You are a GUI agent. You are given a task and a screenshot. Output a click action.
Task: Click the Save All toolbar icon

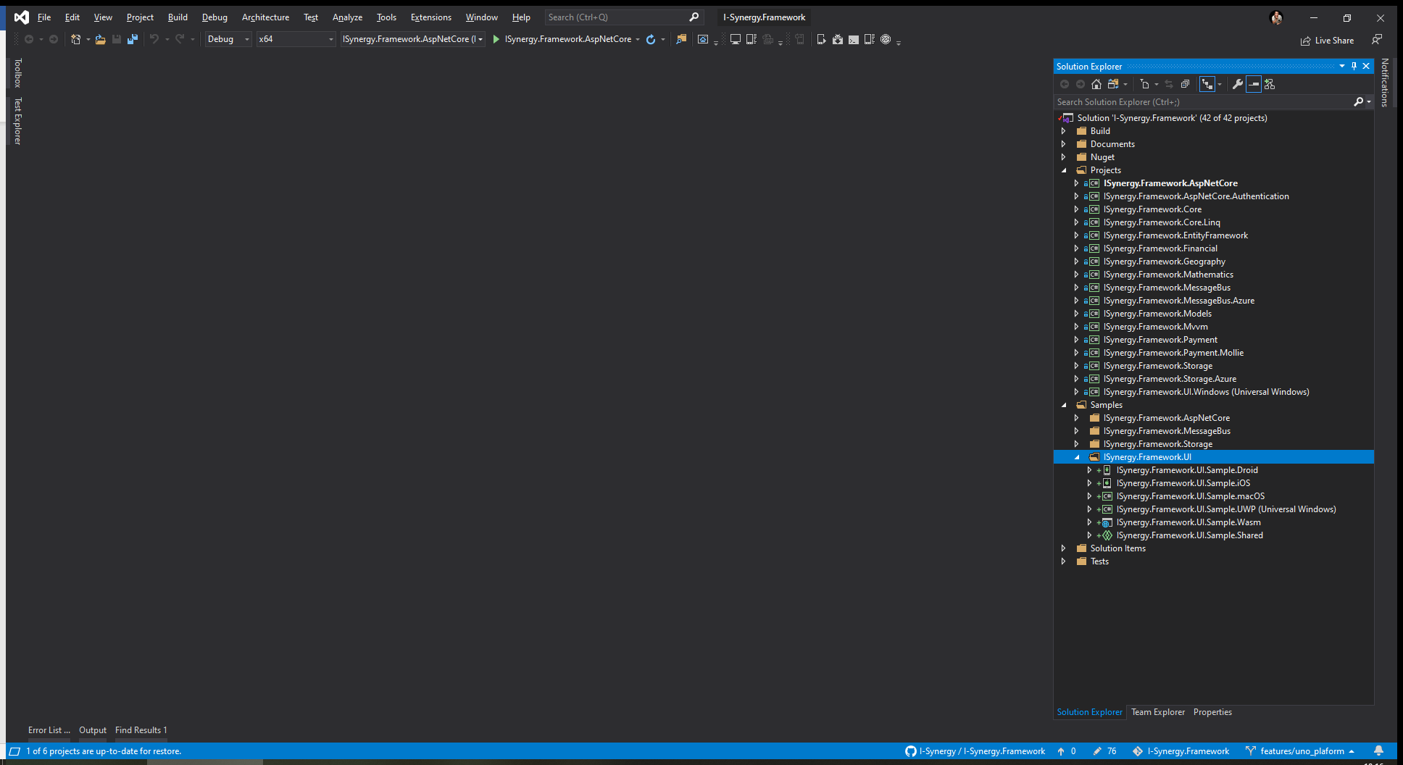pos(132,39)
